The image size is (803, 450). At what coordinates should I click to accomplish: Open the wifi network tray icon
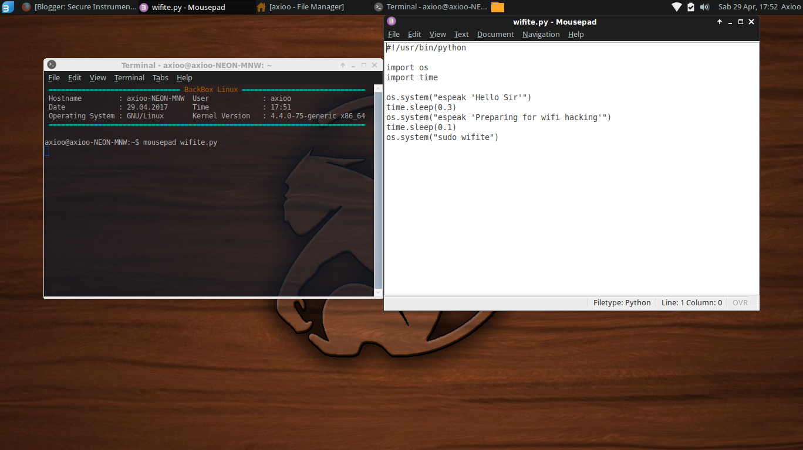676,7
